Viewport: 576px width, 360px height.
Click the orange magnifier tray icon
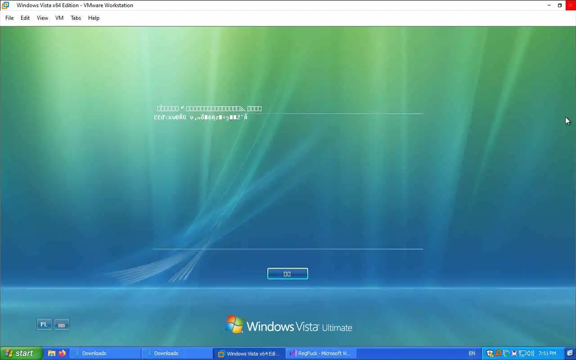pyautogui.click(x=498, y=353)
